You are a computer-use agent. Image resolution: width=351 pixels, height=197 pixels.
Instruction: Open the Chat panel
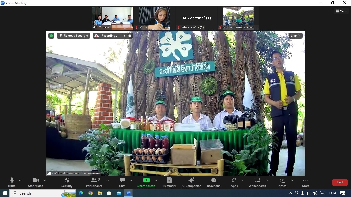pos(122,182)
